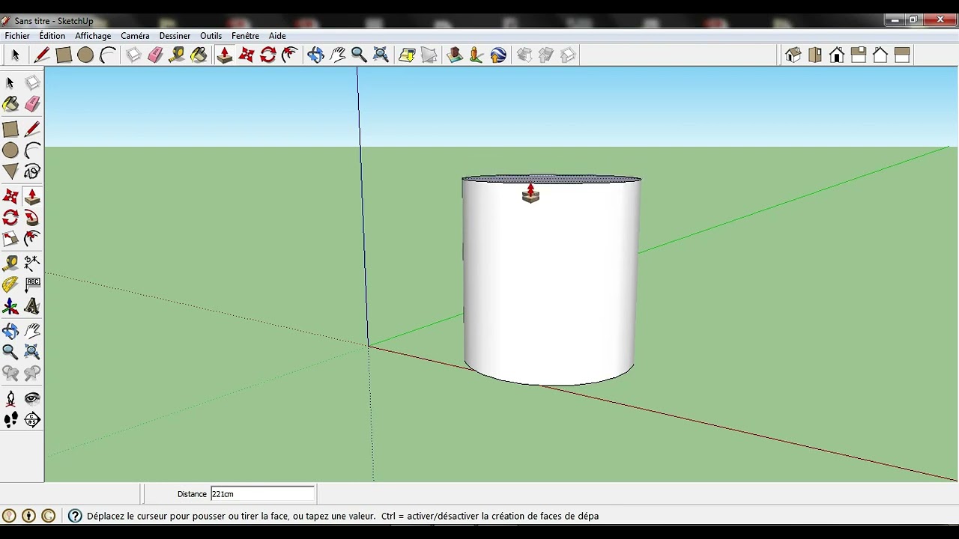
Task: Select Rectangle tool in top toolbar
Action: point(64,55)
